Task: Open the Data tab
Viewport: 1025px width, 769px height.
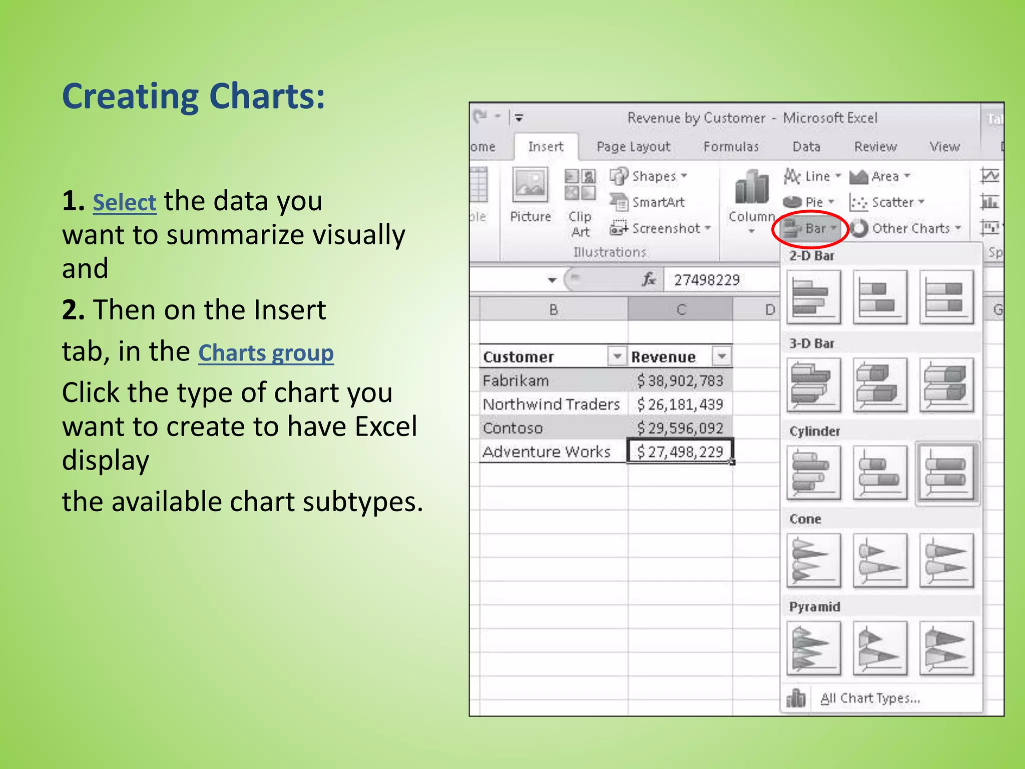Action: pyautogui.click(x=806, y=147)
